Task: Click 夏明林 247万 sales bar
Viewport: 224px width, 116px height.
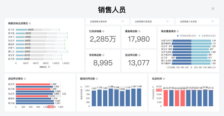Action: 20,44
